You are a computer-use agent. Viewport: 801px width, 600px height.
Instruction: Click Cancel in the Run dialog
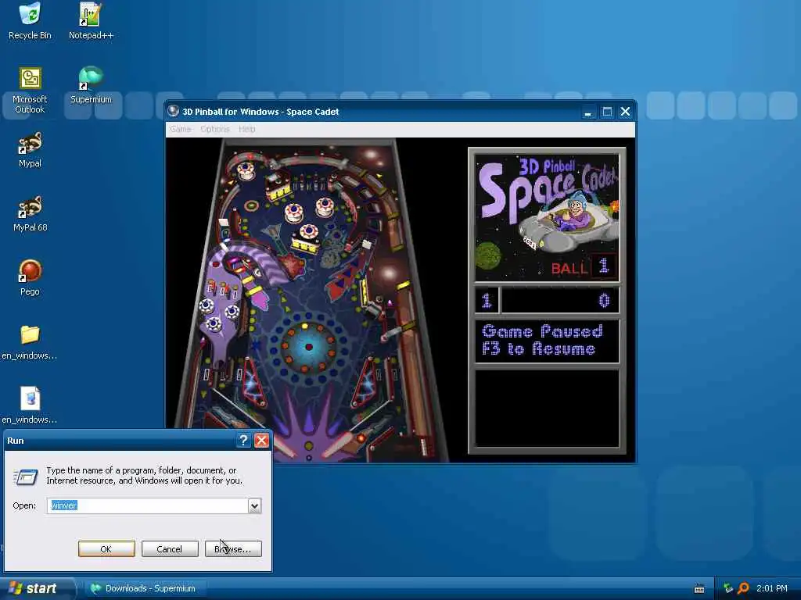[x=170, y=549]
